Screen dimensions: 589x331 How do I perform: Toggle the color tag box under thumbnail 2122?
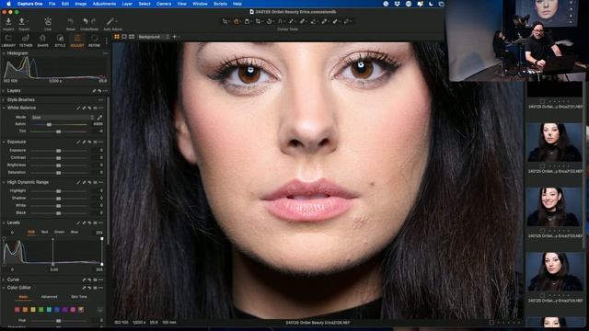coord(542,165)
